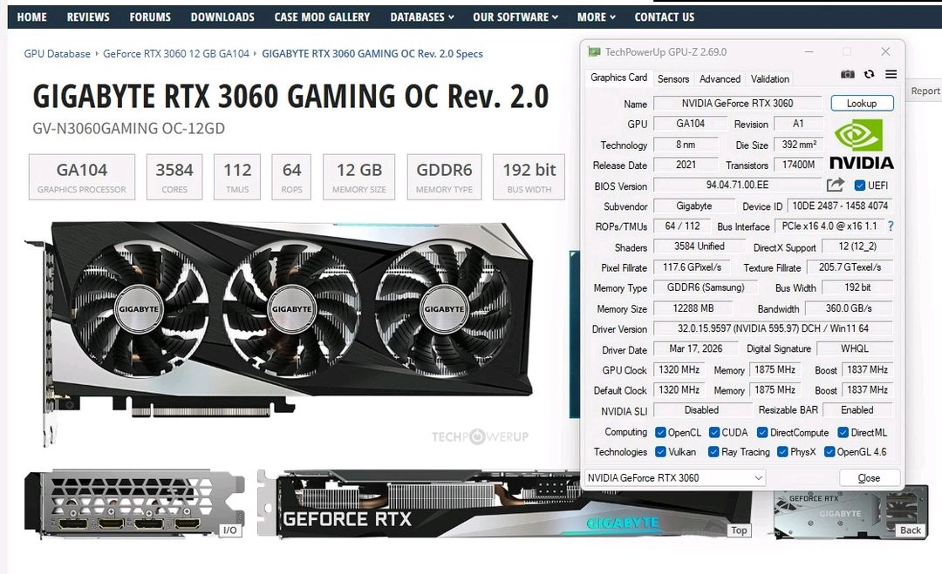Open CASE MOD GALLERY page
This screenshot has width=942, height=574.
coord(322,17)
